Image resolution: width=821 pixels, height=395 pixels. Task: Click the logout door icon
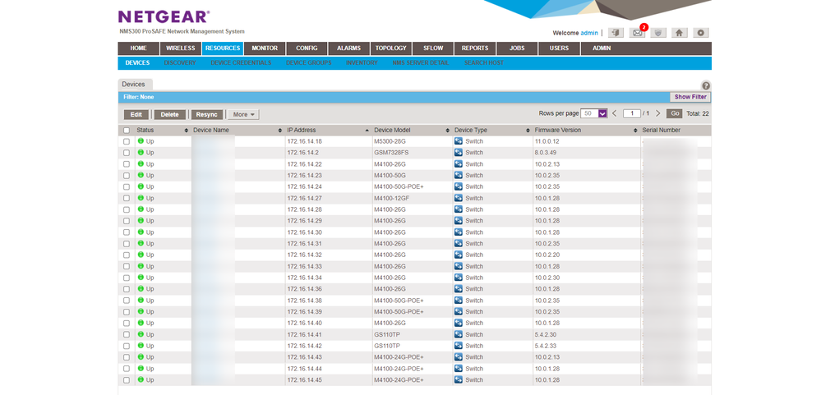pos(616,33)
